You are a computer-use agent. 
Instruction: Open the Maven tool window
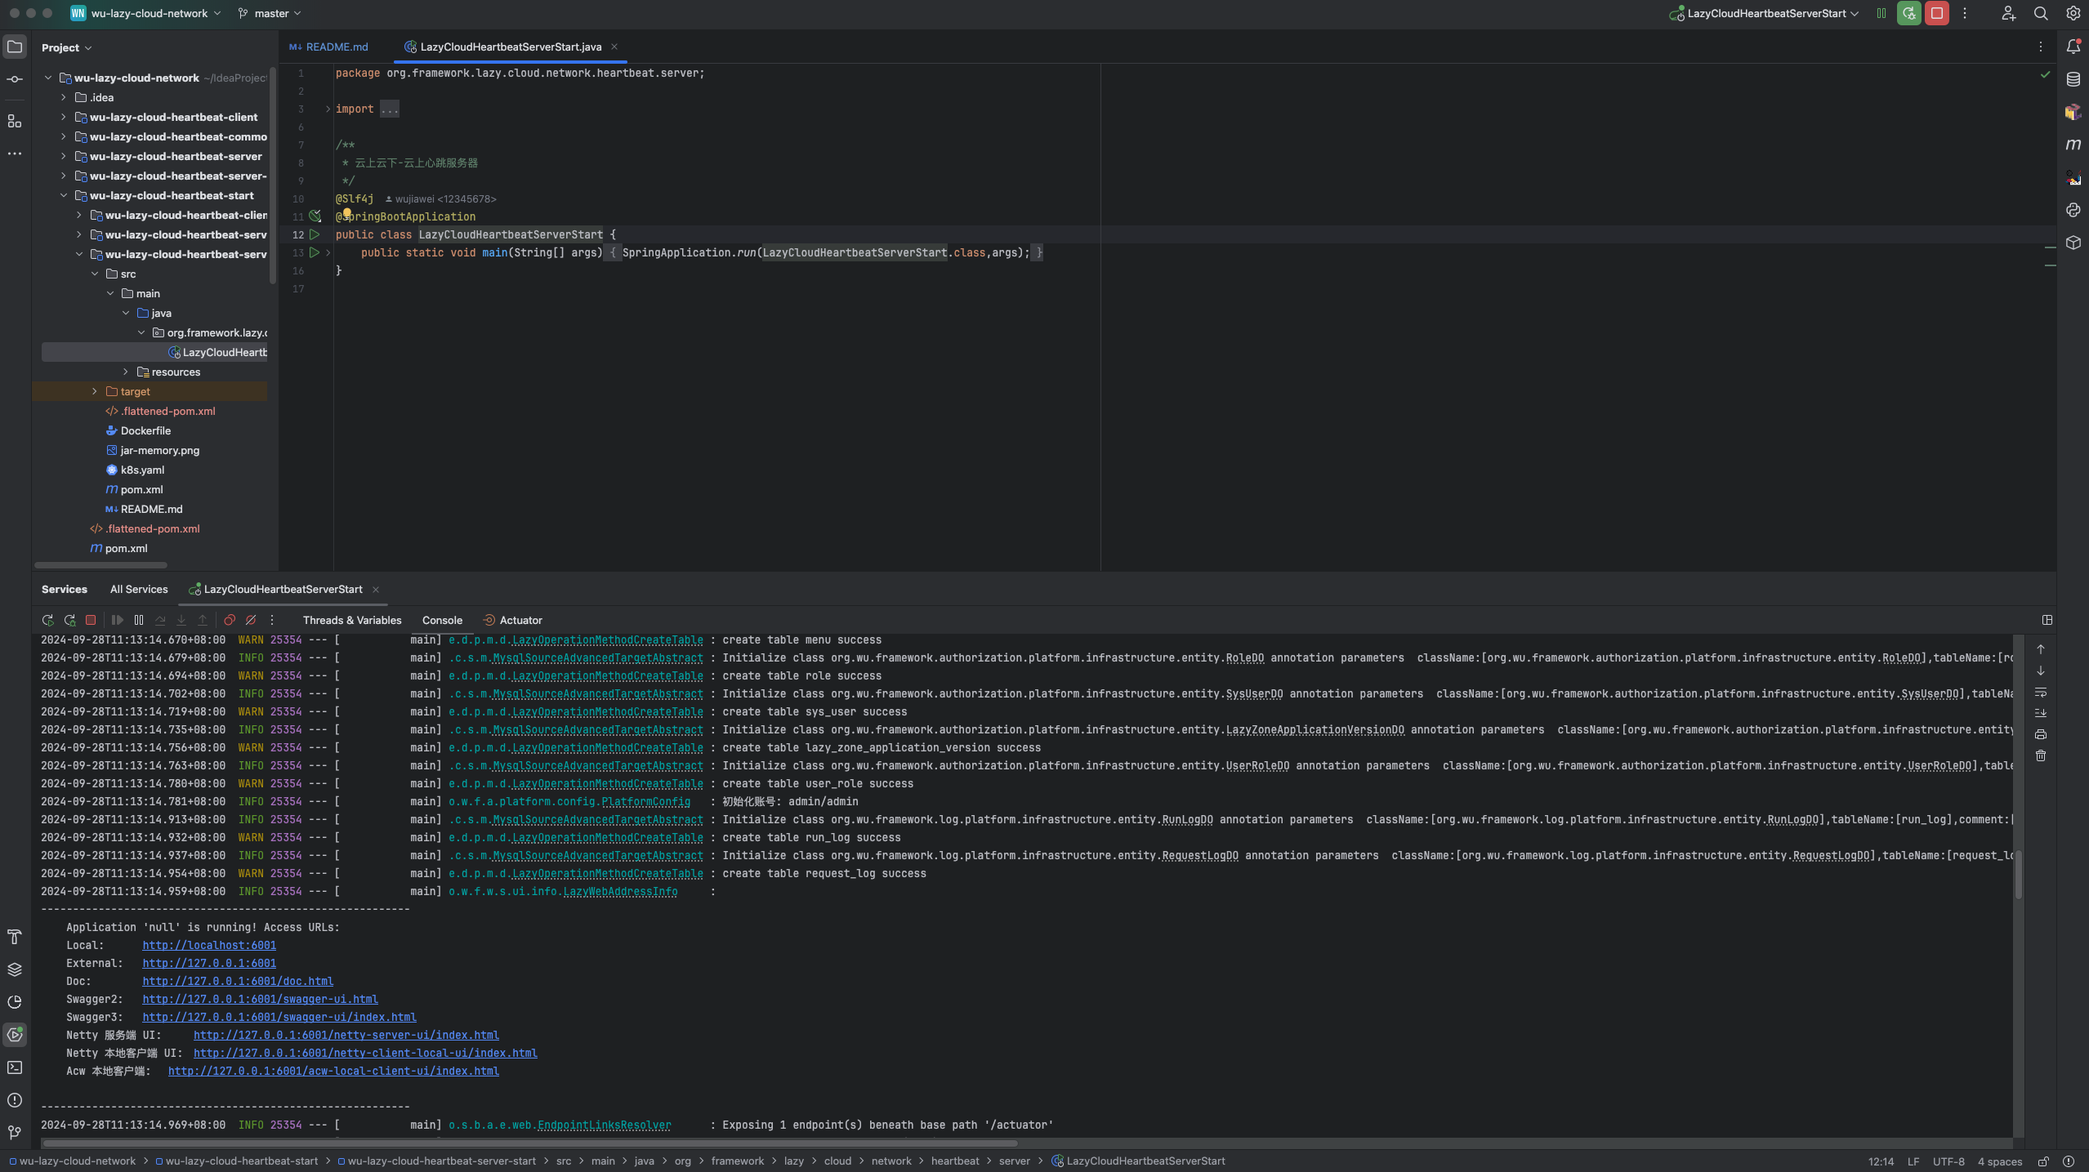[2073, 145]
